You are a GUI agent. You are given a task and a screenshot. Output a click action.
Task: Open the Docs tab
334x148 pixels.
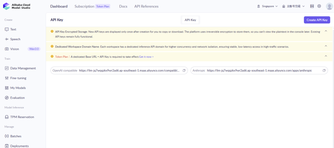coord(123,6)
